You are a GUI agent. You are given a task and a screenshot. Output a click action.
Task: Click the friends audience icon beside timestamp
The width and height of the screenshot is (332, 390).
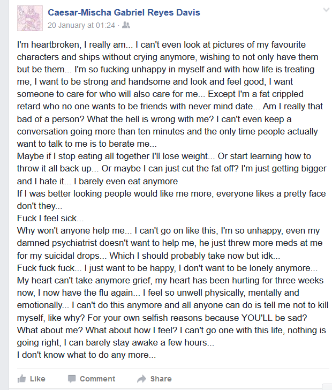[x=126, y=25]
